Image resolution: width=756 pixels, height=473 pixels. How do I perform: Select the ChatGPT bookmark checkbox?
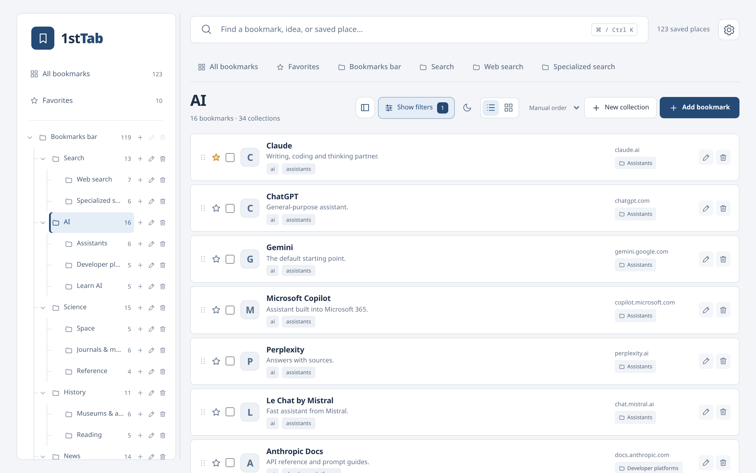click(230, 208)
